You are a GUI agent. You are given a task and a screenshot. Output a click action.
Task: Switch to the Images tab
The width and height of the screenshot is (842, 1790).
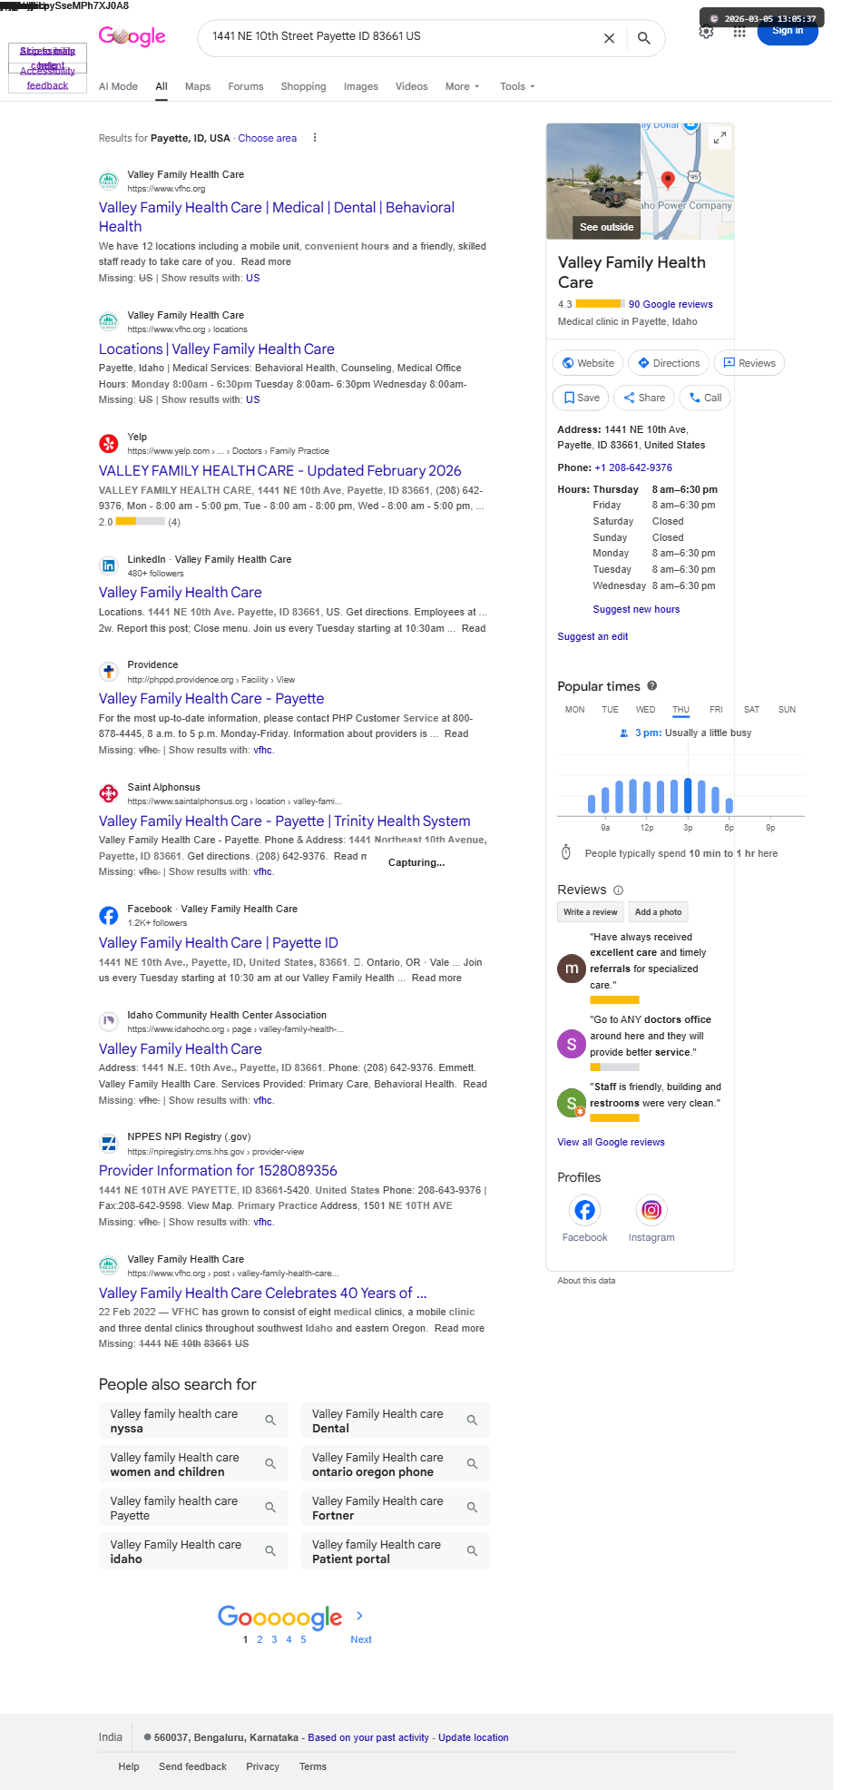coord(361,87)
